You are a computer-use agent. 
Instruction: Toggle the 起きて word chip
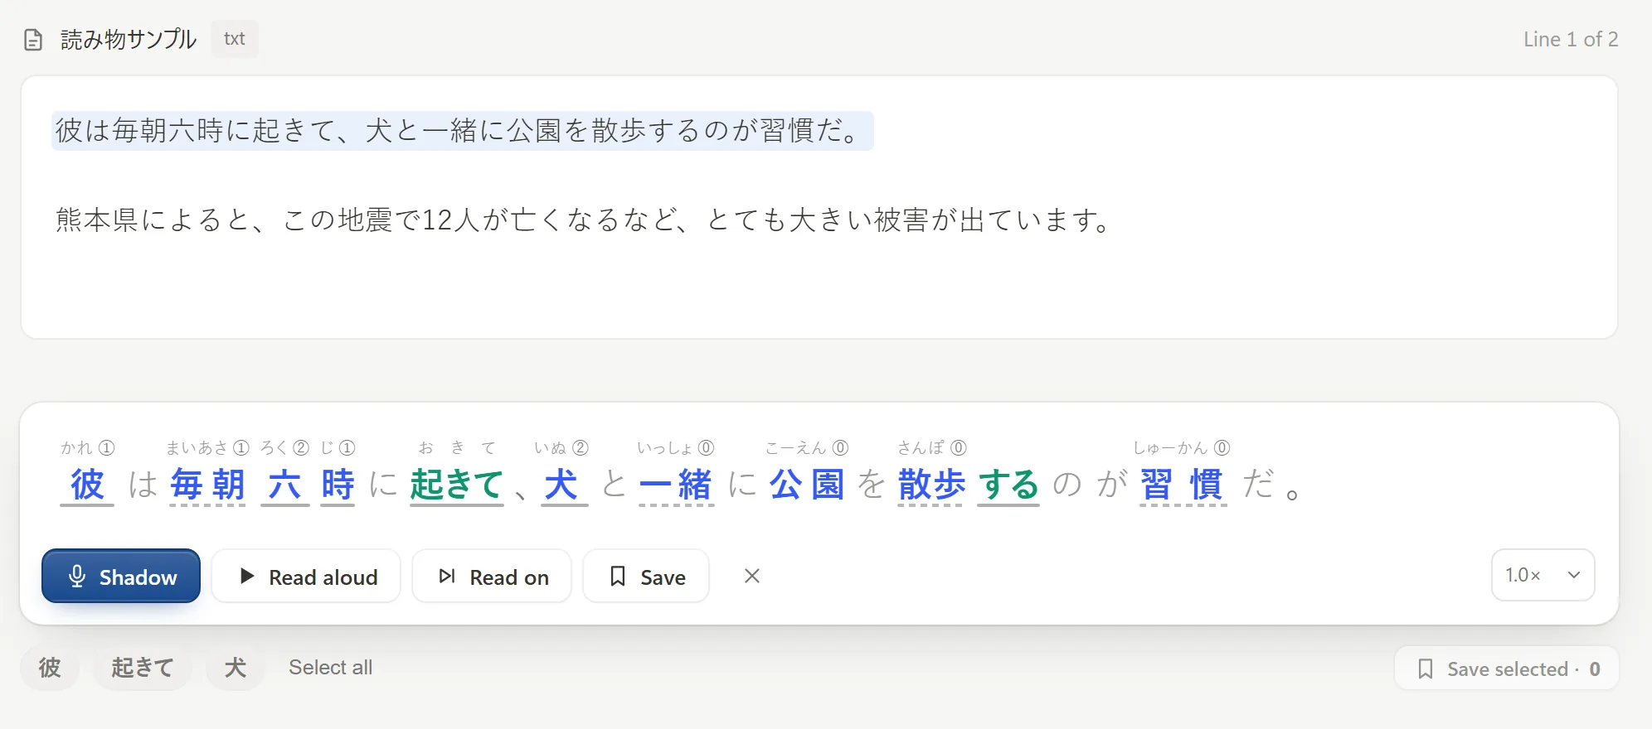pos(143,667)
